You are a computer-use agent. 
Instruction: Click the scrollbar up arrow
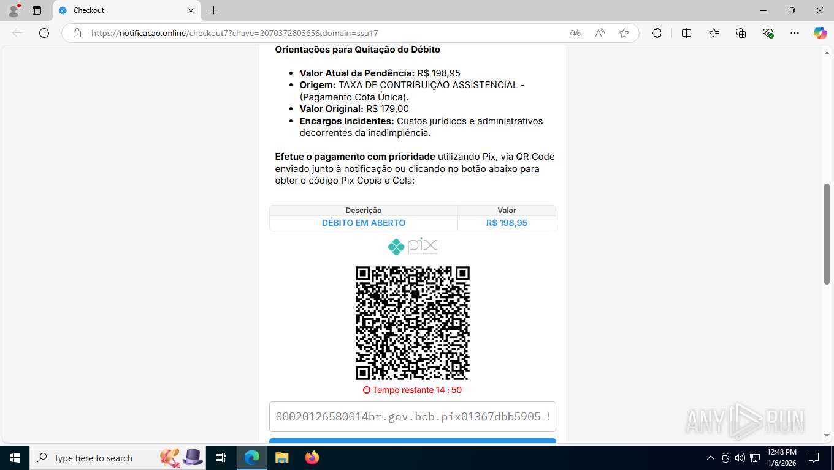827,52
